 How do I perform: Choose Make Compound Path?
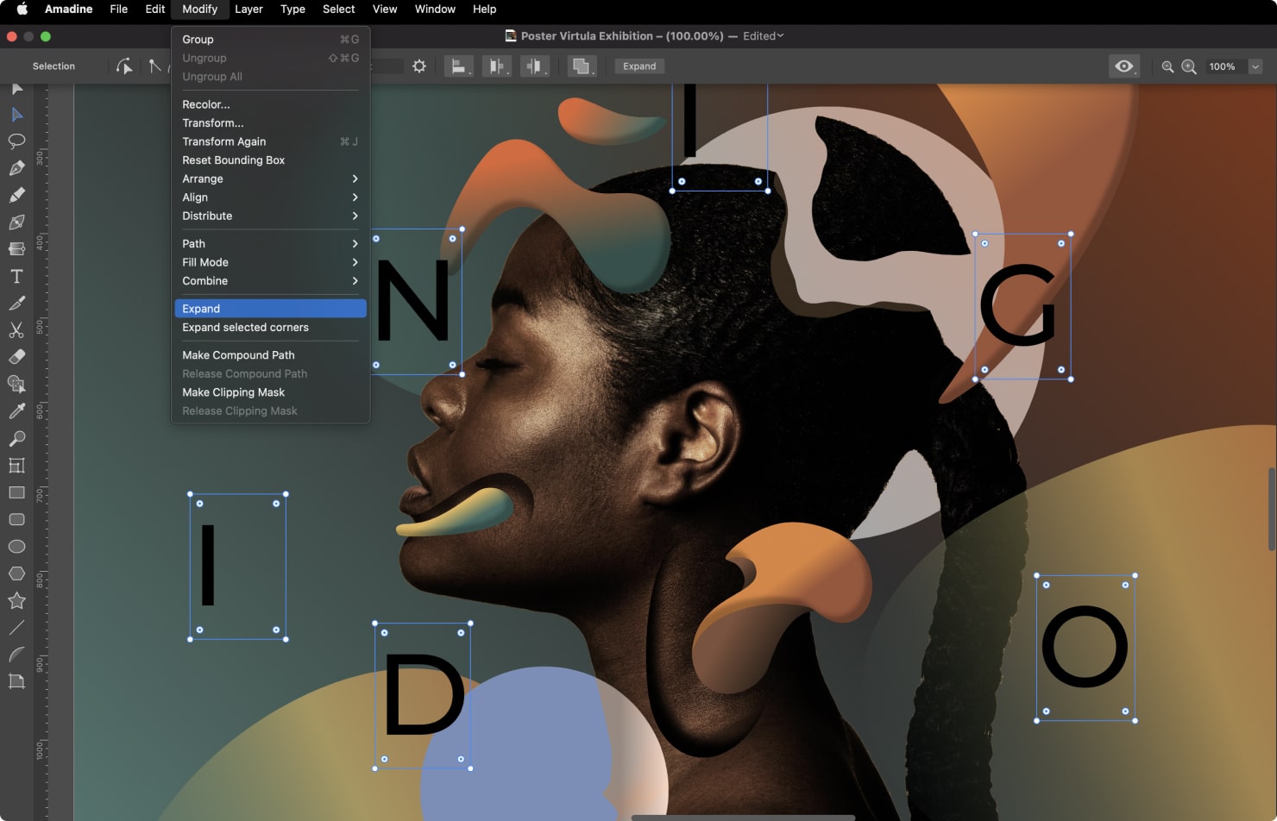[x=270, y=355]
